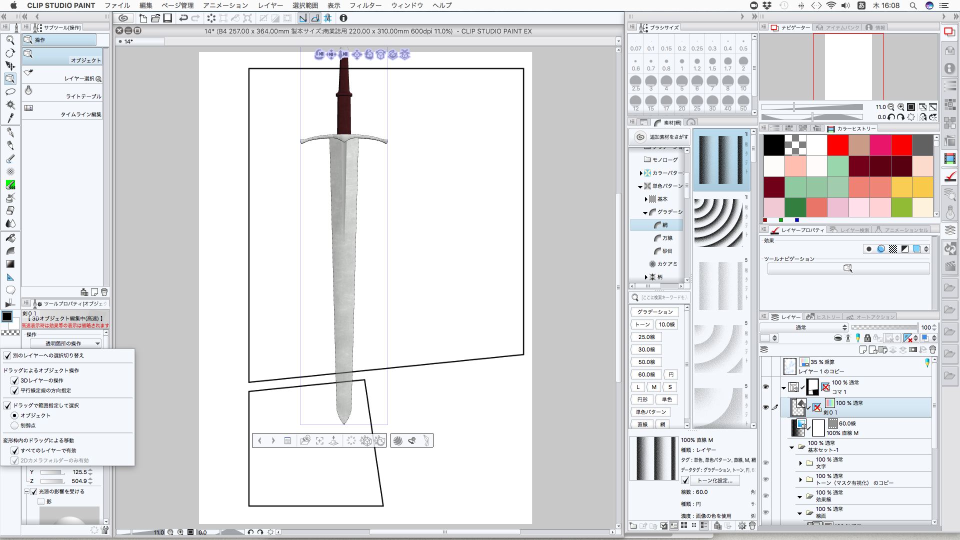
Task: Open the Filter menu
Action: click(x=365, y=5)
